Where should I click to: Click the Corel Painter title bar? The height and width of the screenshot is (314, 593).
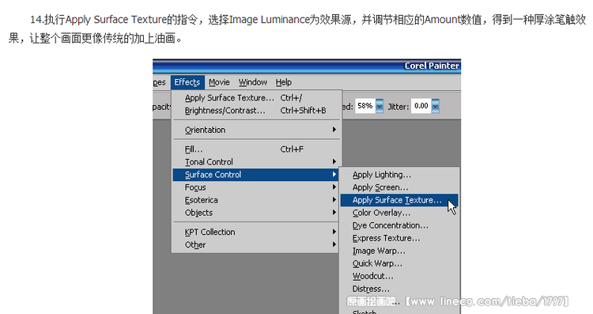(x=307, y=66)
